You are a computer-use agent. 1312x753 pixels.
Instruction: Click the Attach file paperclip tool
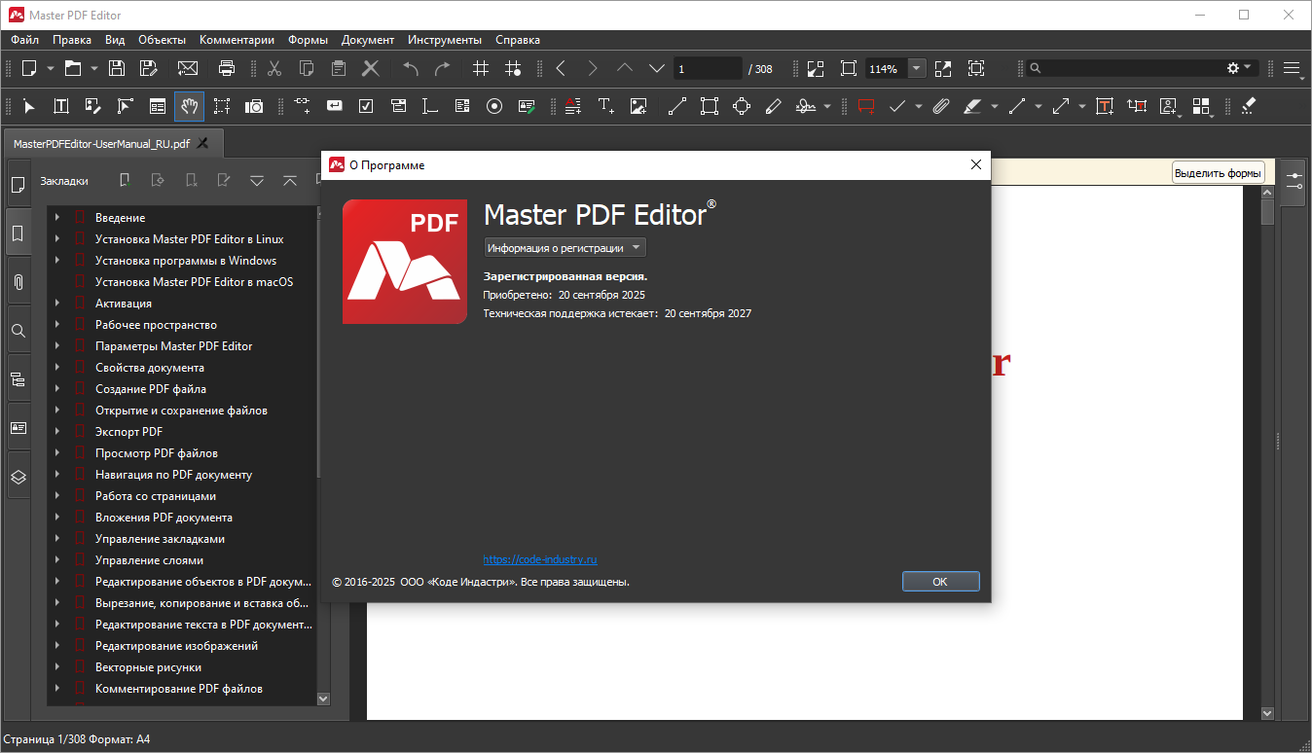tap(941, 106)
